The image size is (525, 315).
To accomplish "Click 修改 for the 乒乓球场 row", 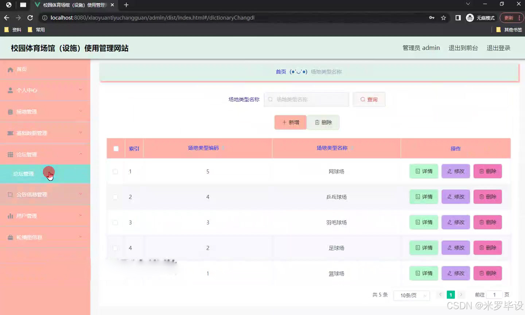I will [456, 197].
